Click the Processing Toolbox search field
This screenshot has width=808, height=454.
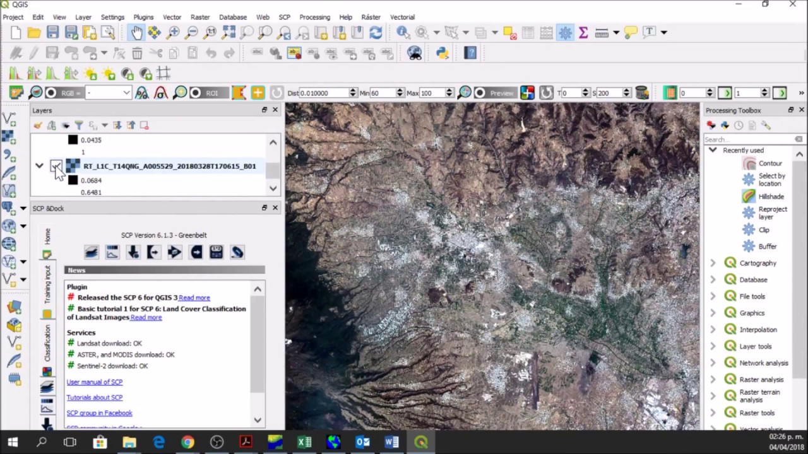coord(754,139)
